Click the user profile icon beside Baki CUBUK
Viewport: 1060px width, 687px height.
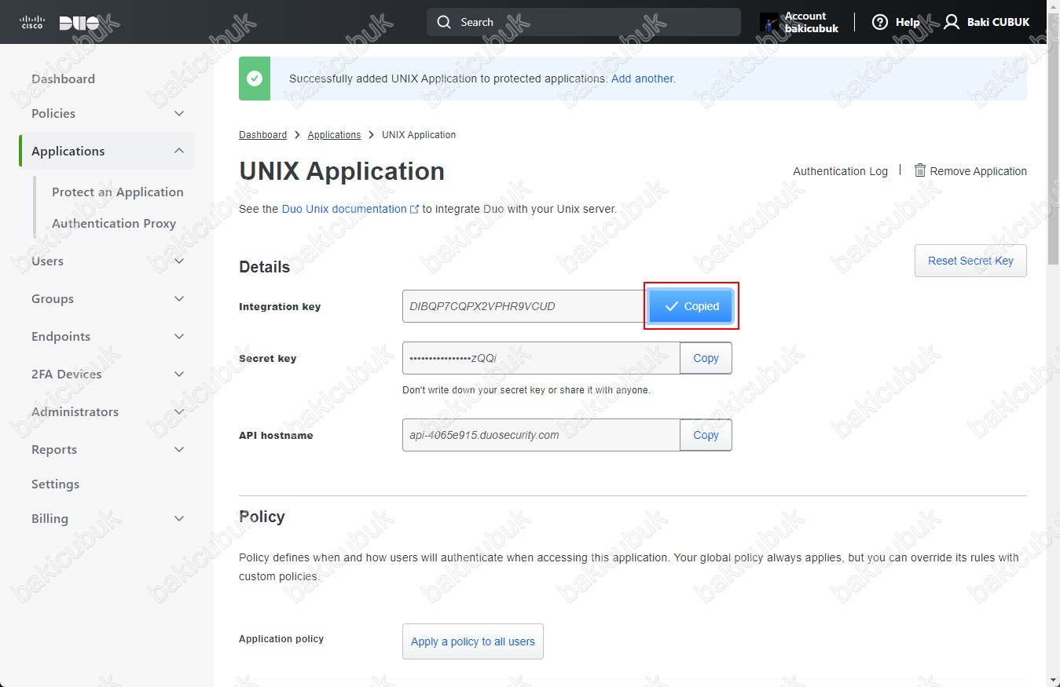click(x=952, y=22)
